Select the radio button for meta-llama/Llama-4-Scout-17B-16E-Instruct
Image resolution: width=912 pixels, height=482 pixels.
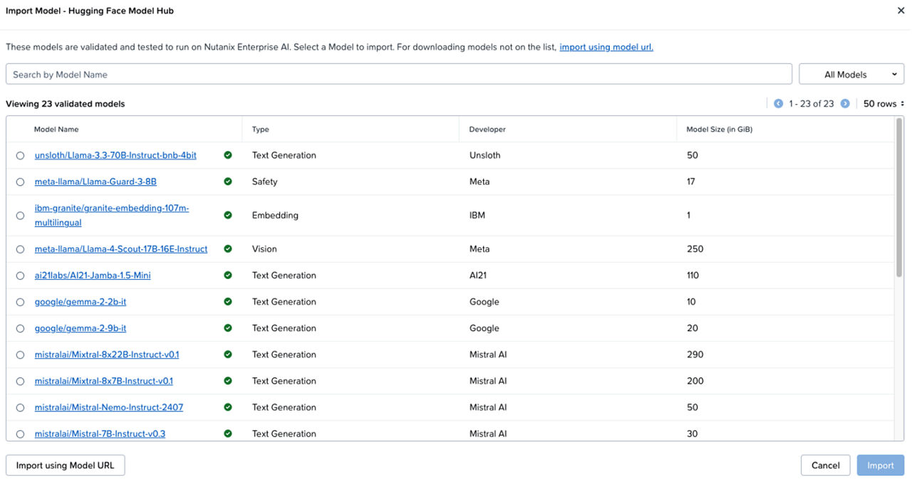20,248
